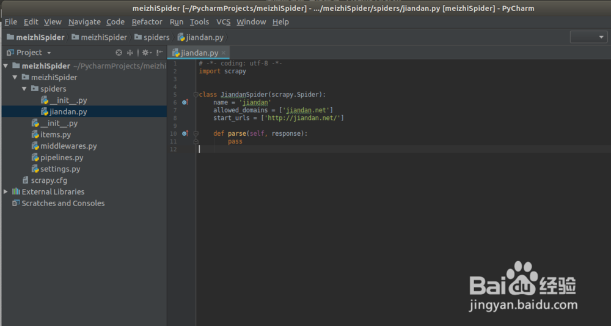This screenshot has height=326, width=611.
Task: Open the Edit menu
Action: [31, 22]
